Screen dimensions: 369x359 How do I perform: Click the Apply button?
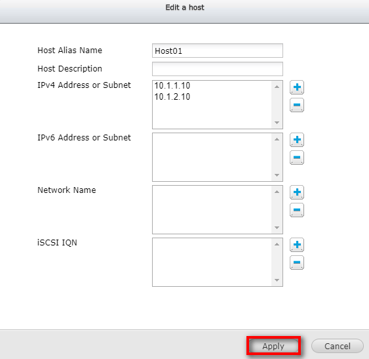click(273, 346)
